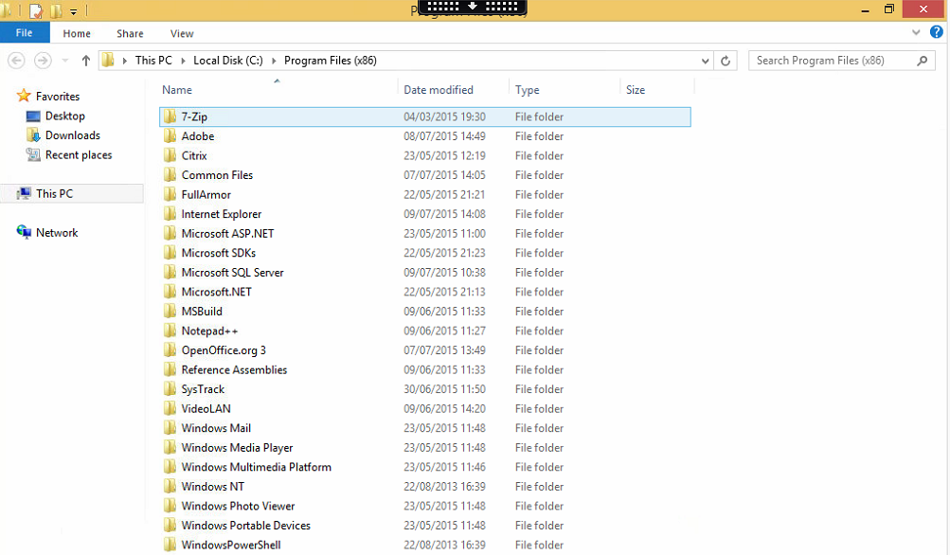
Task: Select the Windows NT folder name
Action: (213, 487)
